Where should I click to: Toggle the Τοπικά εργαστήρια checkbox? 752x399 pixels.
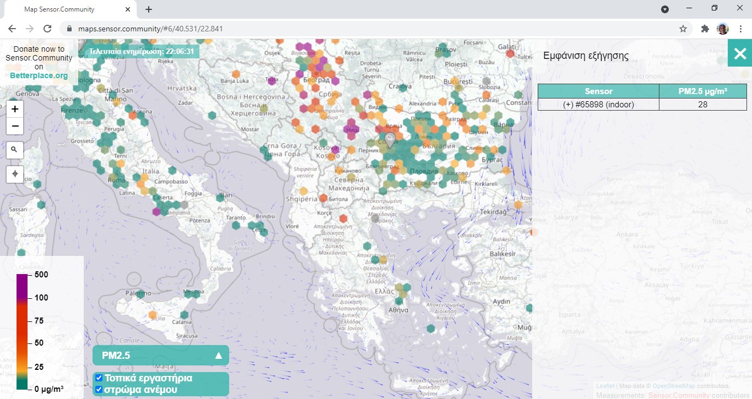point(99,378)
